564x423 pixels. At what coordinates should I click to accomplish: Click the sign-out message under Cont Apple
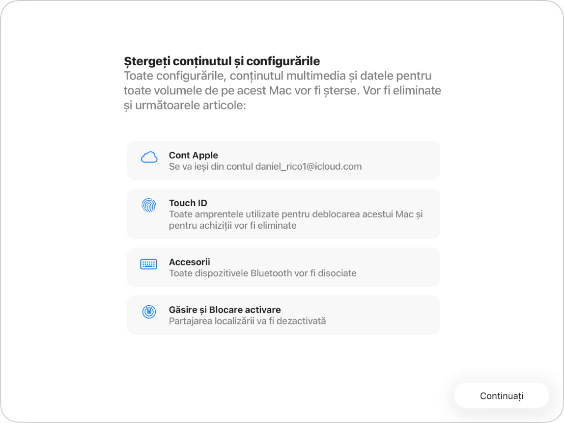tap(265, 166)
